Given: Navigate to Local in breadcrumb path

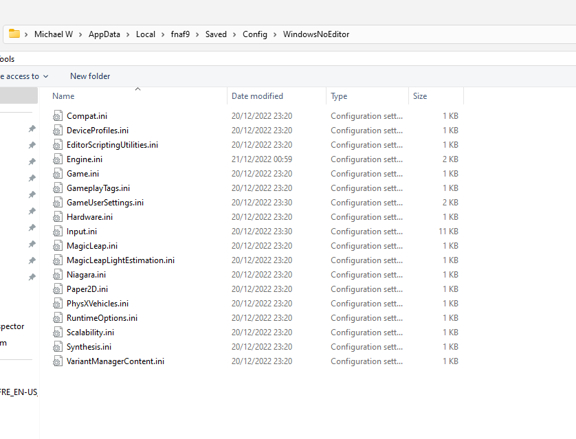Looking at the screenshot, I should click(x=145, y=34).
